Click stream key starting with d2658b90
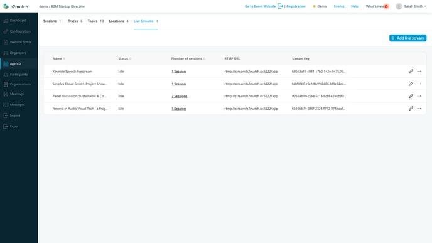The height and width of the screenshot is (243, 432). point(319,96)
